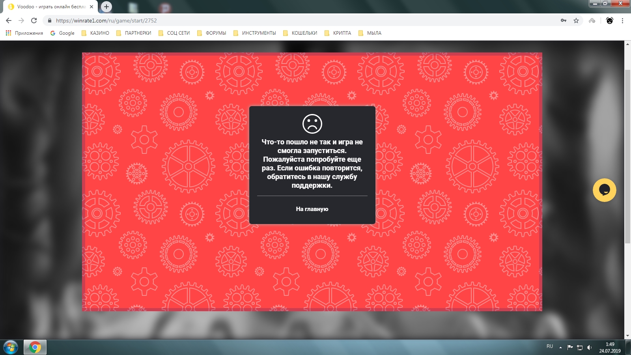The height and width of the screenshot is (355, 631).
Task: Reload the winrate1.com page
Action: click(x=34, y=21)
